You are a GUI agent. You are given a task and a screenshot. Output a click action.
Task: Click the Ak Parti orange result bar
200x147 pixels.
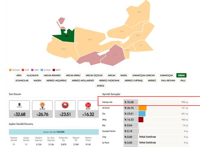142,108
